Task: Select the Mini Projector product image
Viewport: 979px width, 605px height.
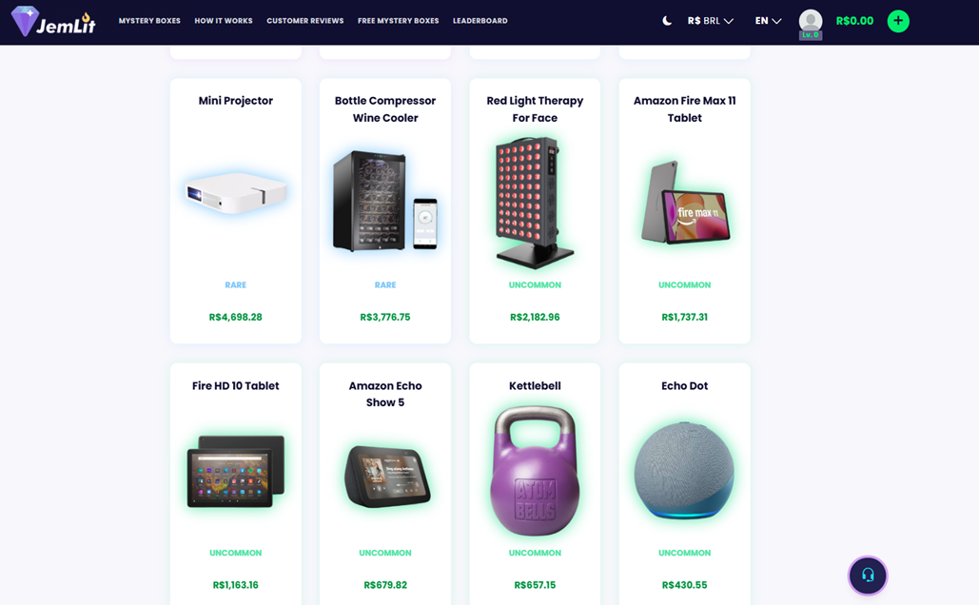Action: click(236, 193)
